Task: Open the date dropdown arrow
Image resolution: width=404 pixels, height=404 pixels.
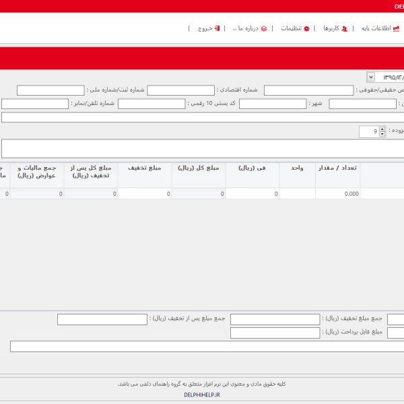Action: (371, 77)
